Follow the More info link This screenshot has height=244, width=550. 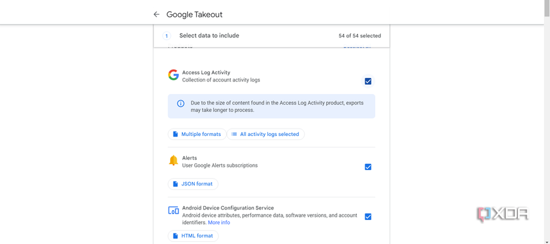coord(219,223)
